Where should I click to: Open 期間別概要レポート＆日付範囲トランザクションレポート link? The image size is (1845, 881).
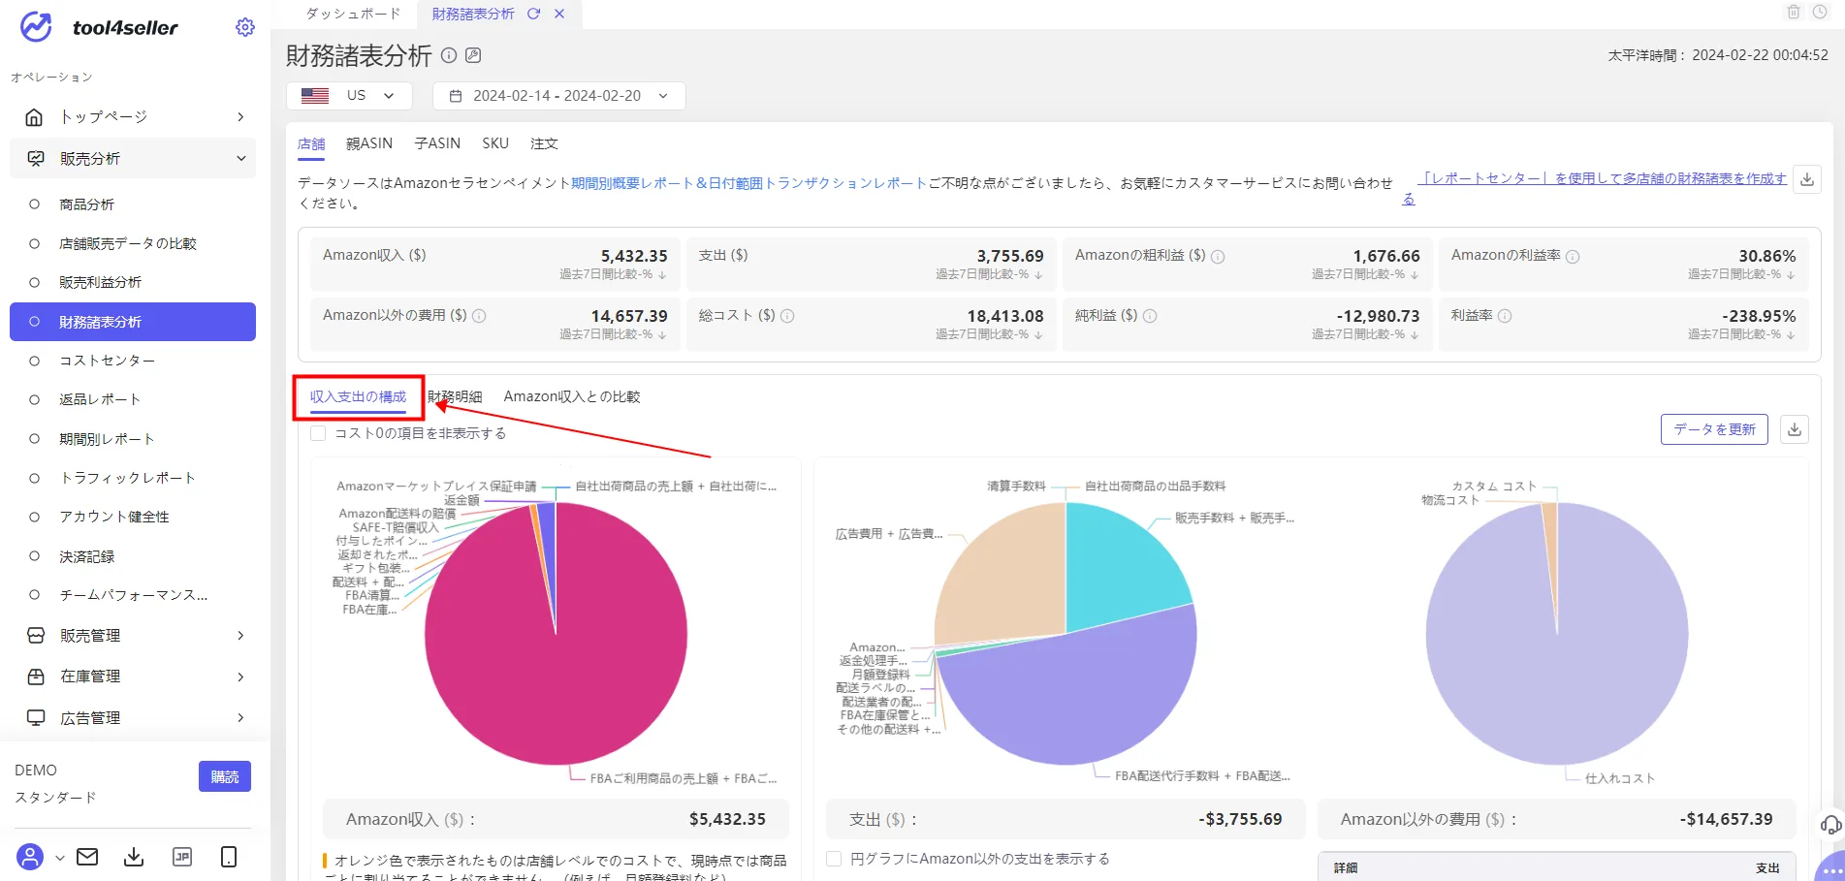(749, 182)
